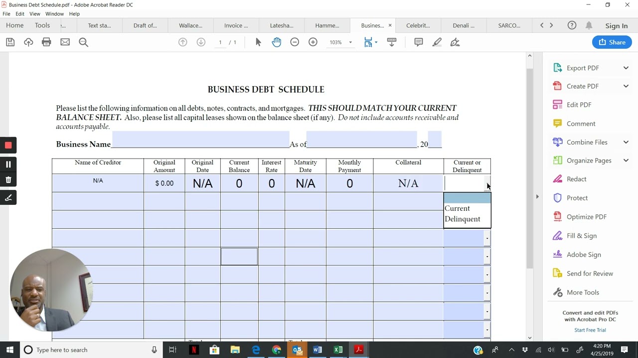
Task: Click Windows Start button
Action: tap(9, 350)
